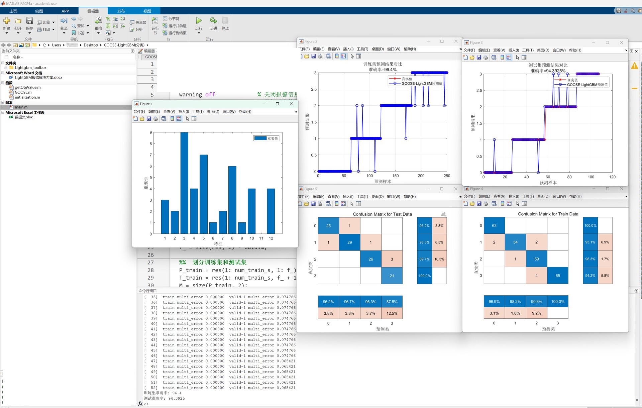The image size is (642, 408).
Task: Click the green Run (运行) arrow icon
Action: click(199, 21)
